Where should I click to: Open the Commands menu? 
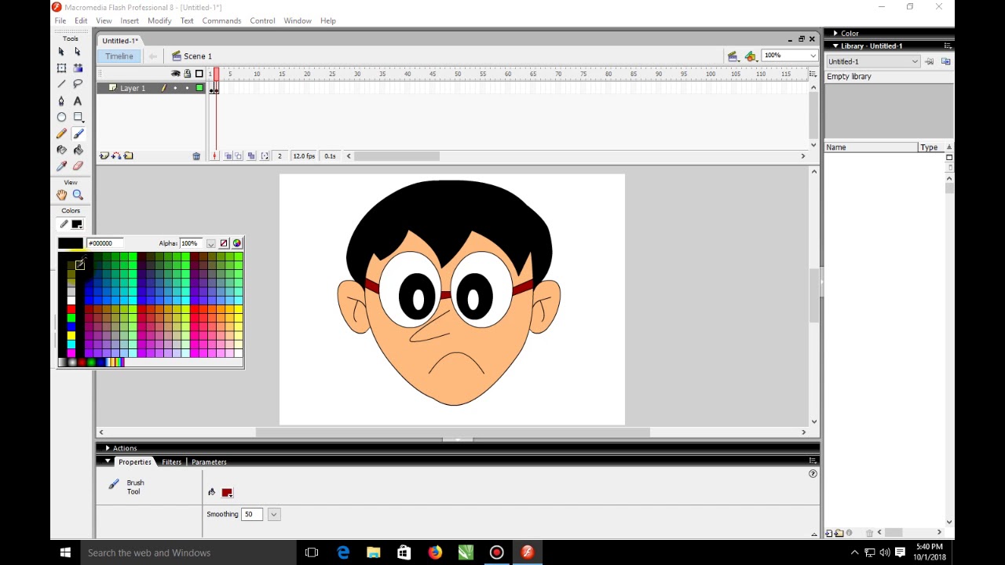click(x=221, y=20)
